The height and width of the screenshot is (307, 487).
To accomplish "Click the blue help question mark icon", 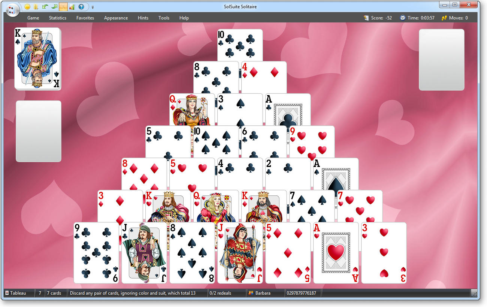I will pyautogui.click(x=81, y=7).
